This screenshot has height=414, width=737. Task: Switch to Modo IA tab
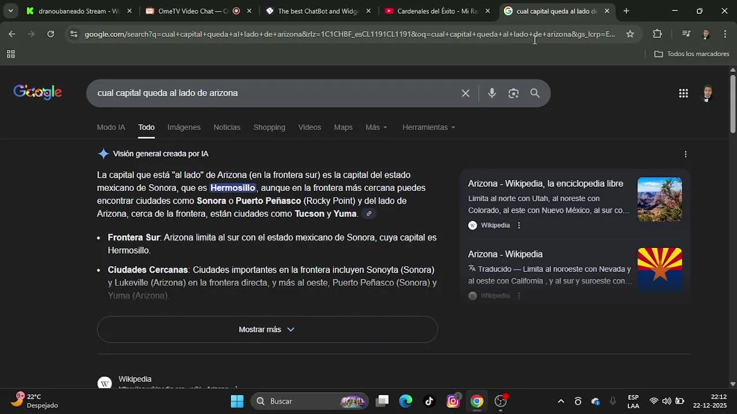111,127
